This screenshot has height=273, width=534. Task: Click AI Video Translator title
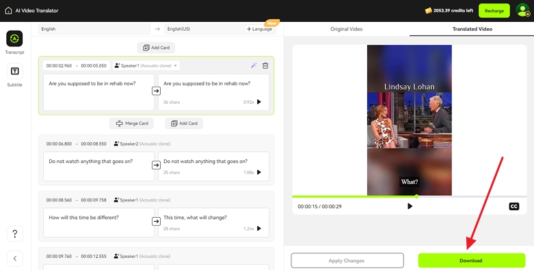pos(37,10)
